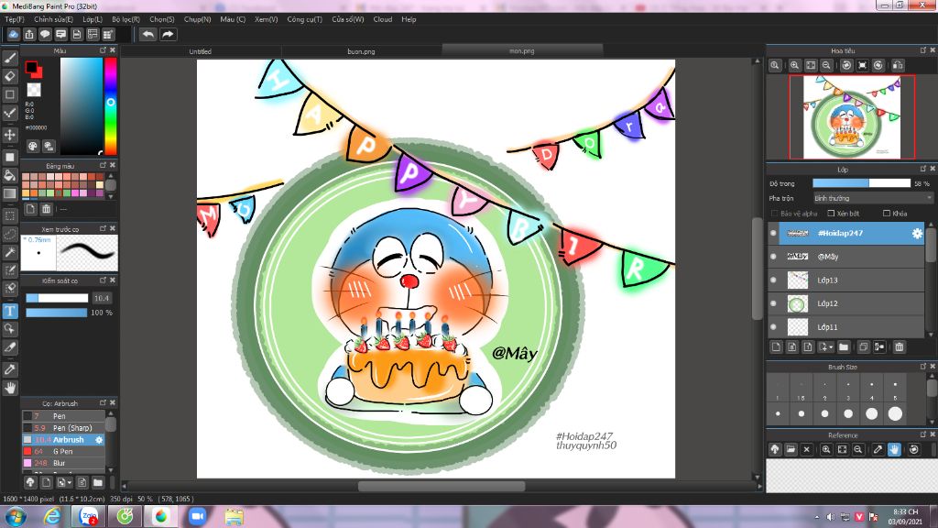The image size is (938, 528).
Task: Select the Magic Wand tool
Action: coord(9,252)
